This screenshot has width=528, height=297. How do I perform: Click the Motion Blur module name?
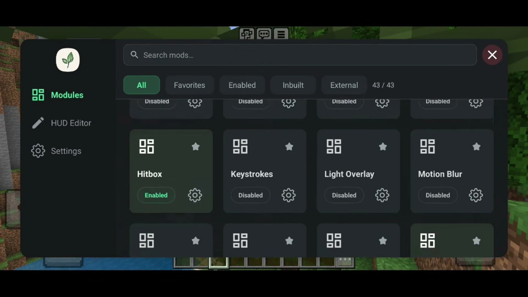440,174
